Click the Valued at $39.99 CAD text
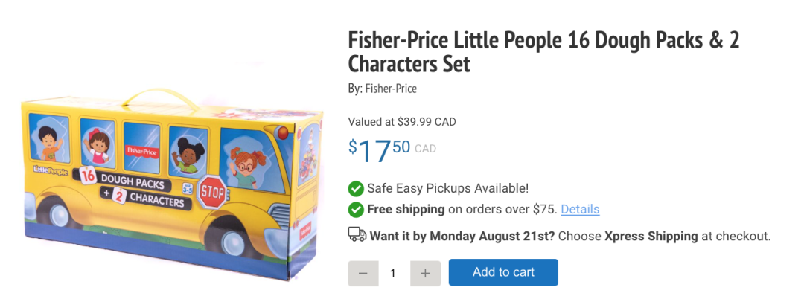Viewport: 804px width, 299px height. (402, 121)
